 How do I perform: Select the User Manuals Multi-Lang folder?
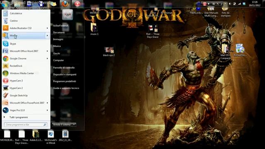point(211,12)
